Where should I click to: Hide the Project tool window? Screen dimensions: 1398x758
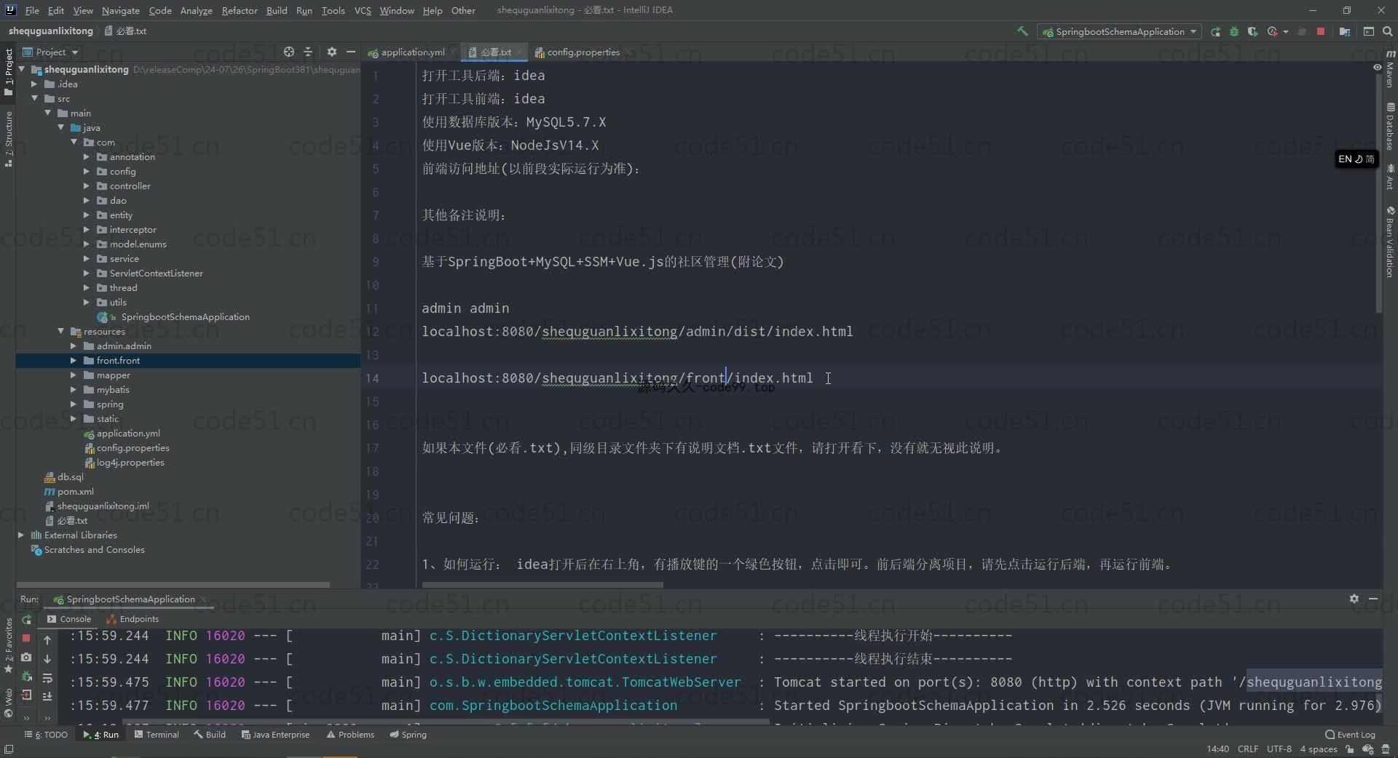click(x=351, y=52)
